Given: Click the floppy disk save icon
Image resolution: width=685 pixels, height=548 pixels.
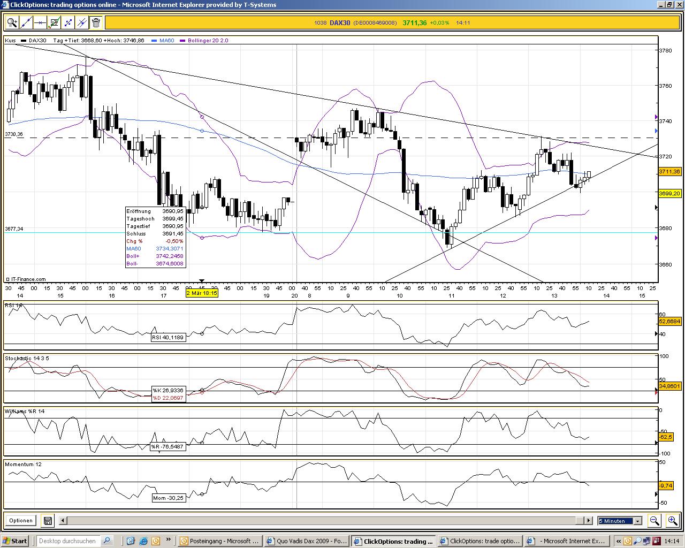Looking at the screenshot, I should [47, 520].
